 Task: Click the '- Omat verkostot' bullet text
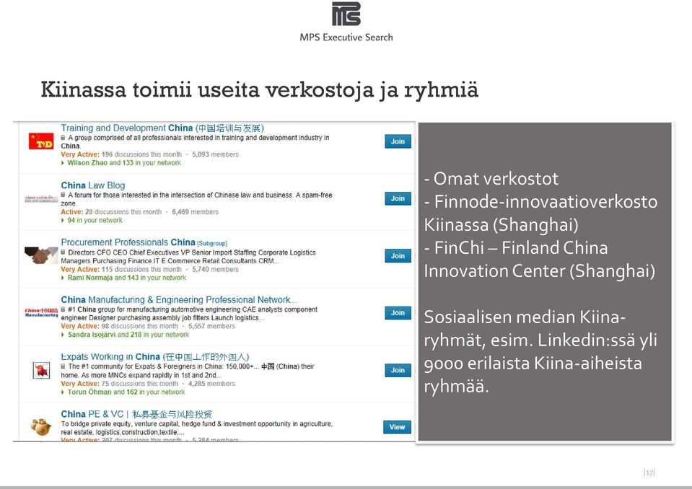pos(491,179)
